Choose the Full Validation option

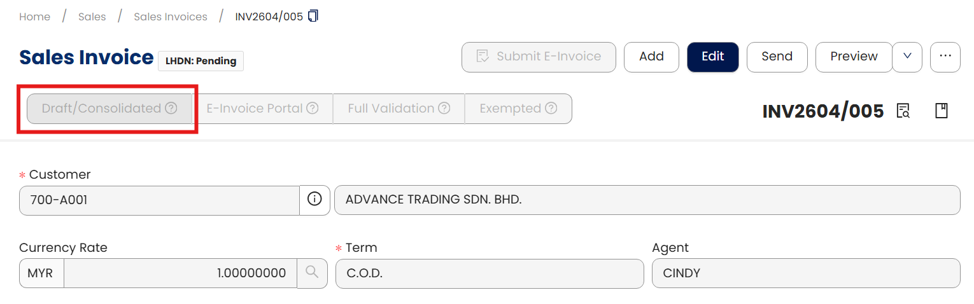(391, 109)
